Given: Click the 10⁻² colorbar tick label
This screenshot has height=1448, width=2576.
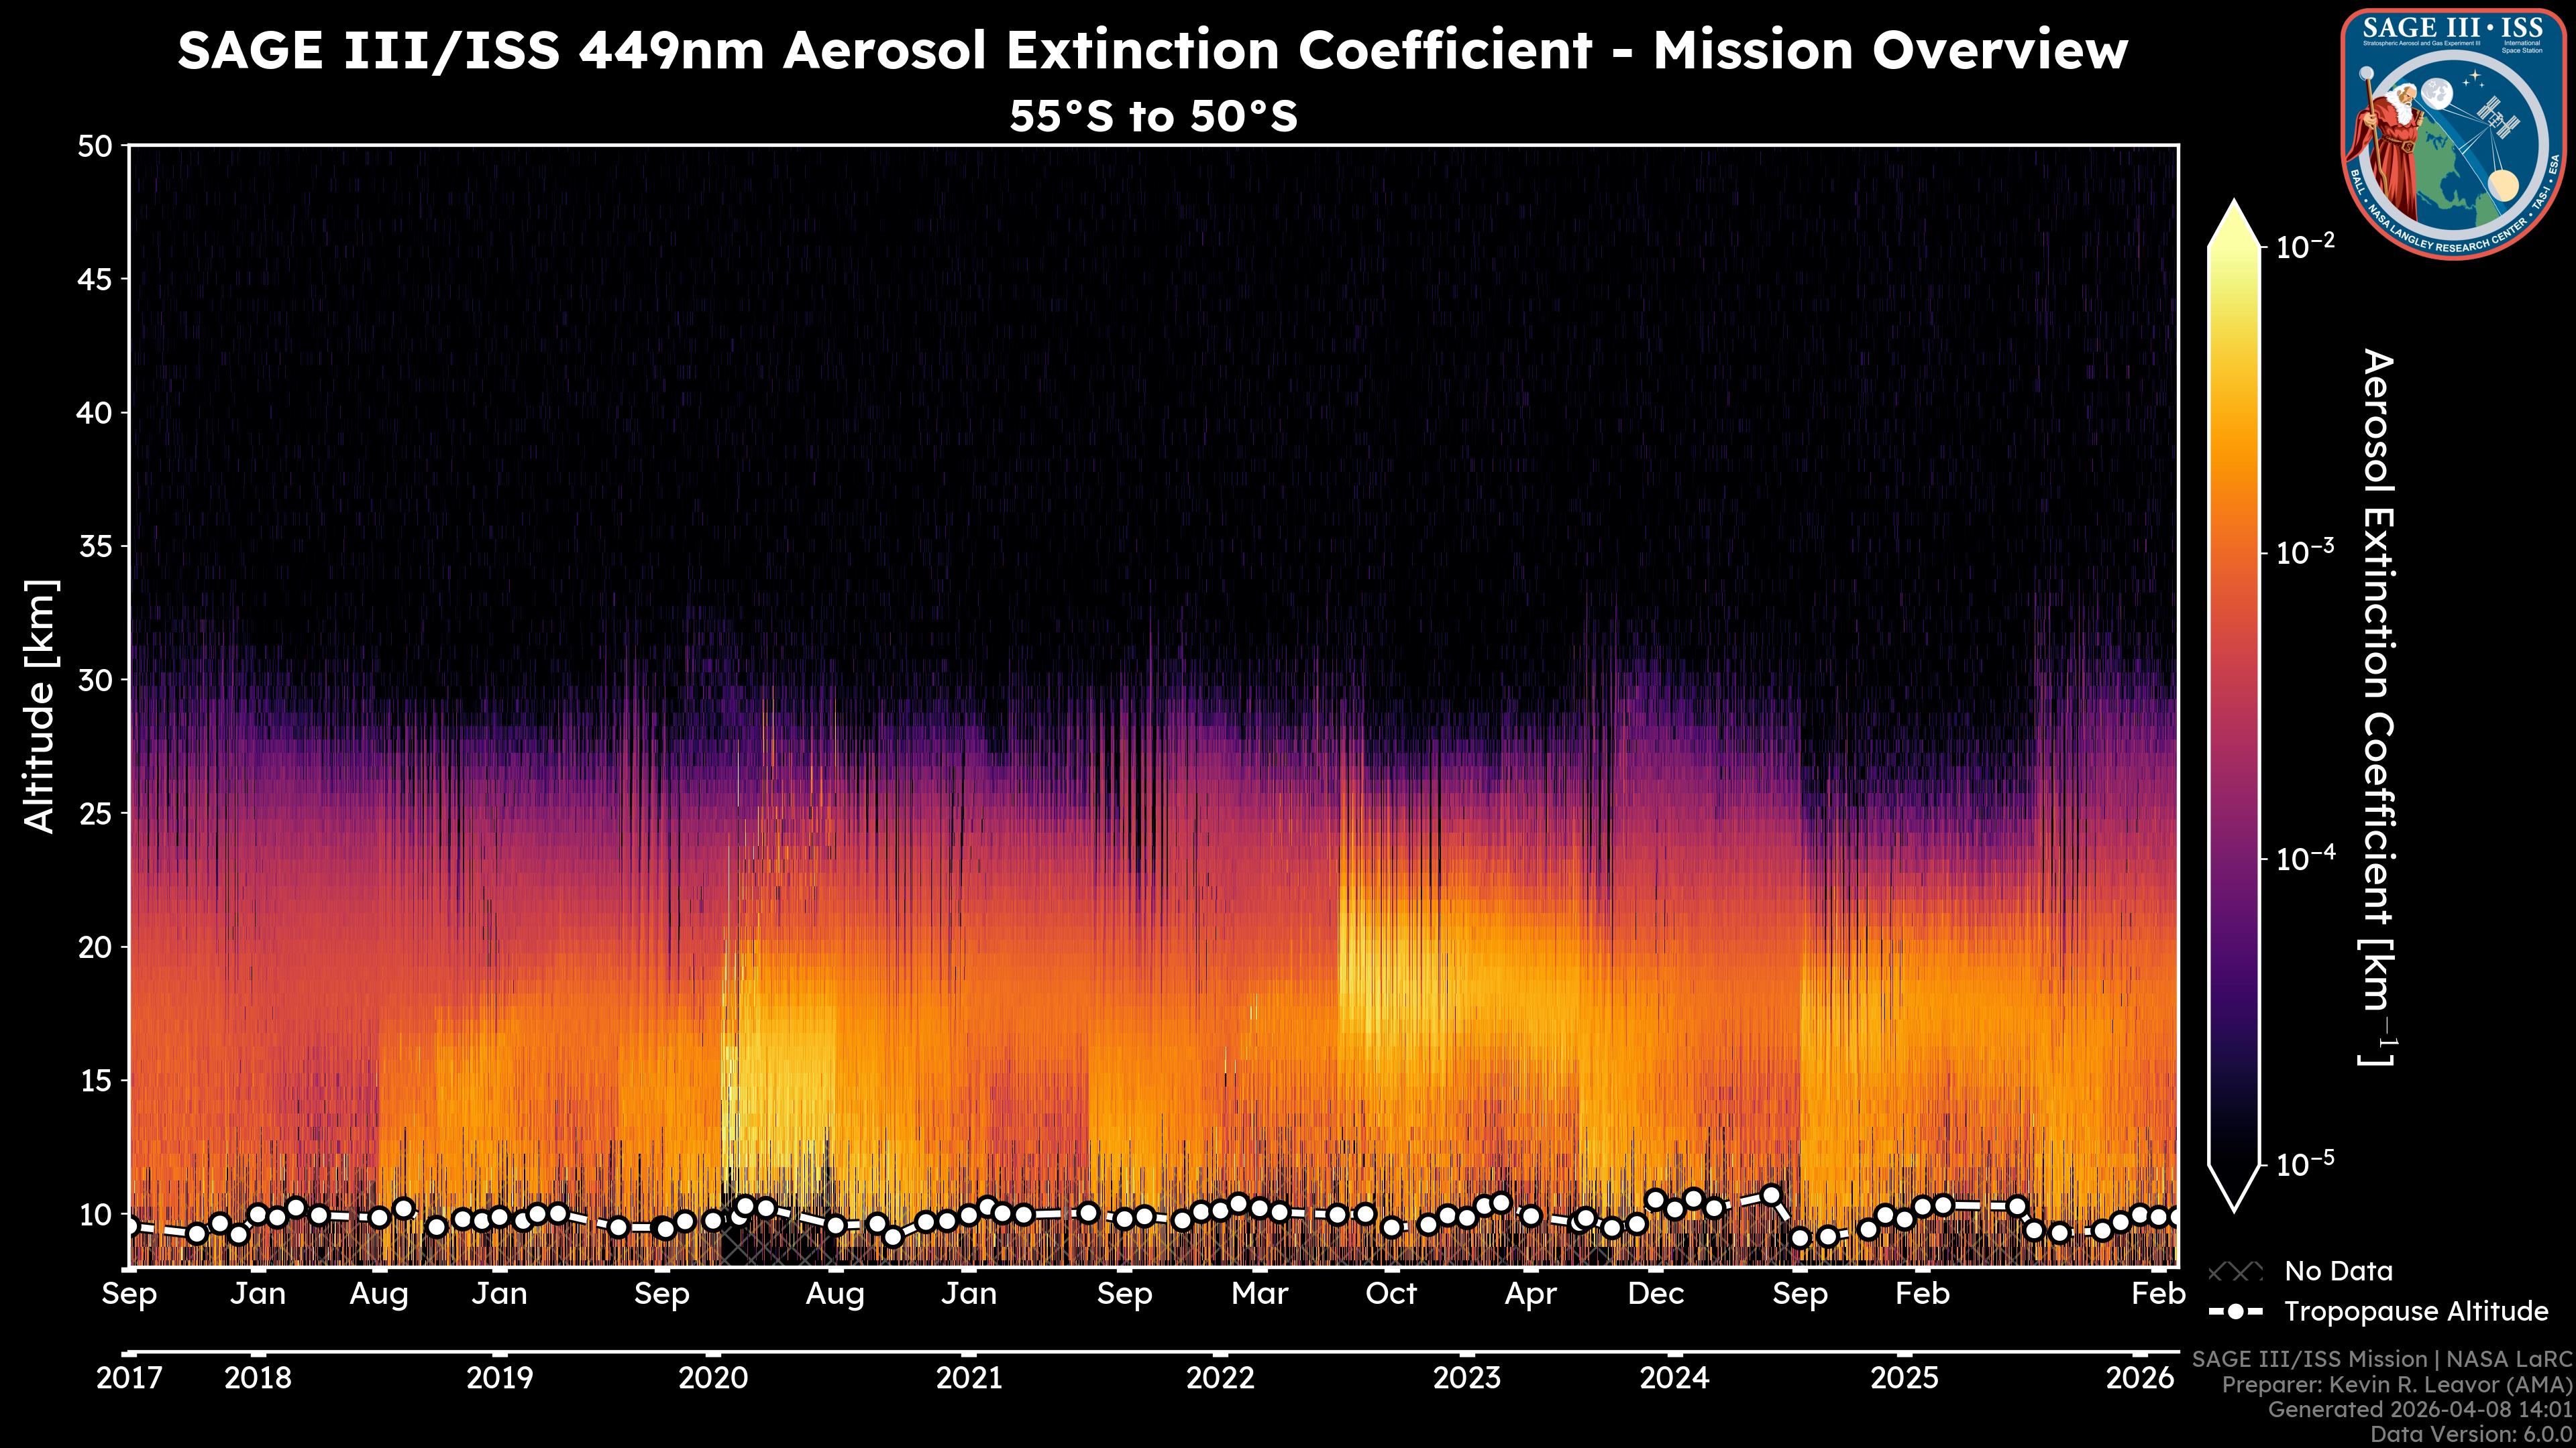Looking at the screenshot, I should (2306, 245).
